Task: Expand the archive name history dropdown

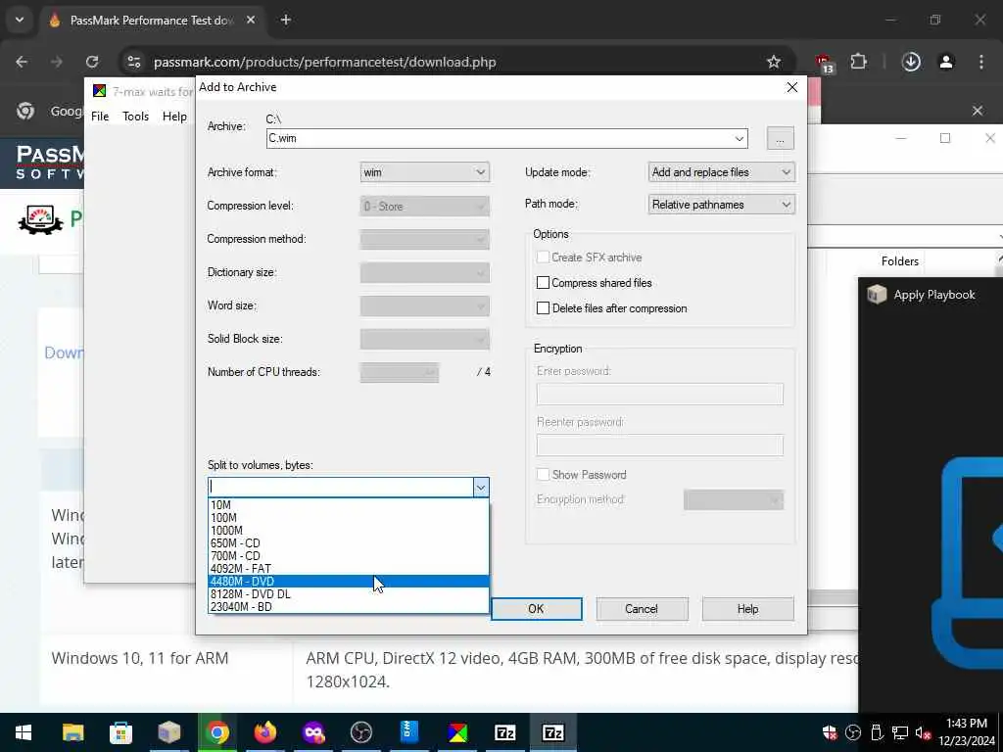Action: (740, 138)
